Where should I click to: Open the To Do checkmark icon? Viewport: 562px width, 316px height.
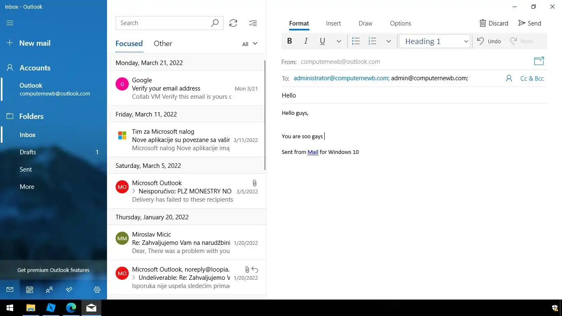click(x=69, y=290)
